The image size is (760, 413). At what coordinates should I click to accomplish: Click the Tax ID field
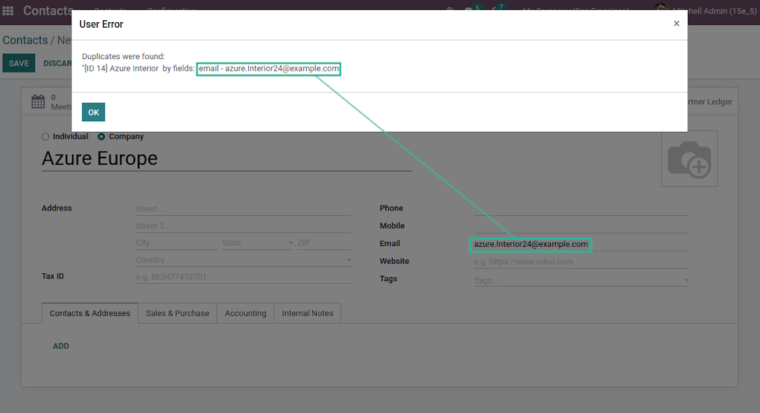(x=243, y=276)
